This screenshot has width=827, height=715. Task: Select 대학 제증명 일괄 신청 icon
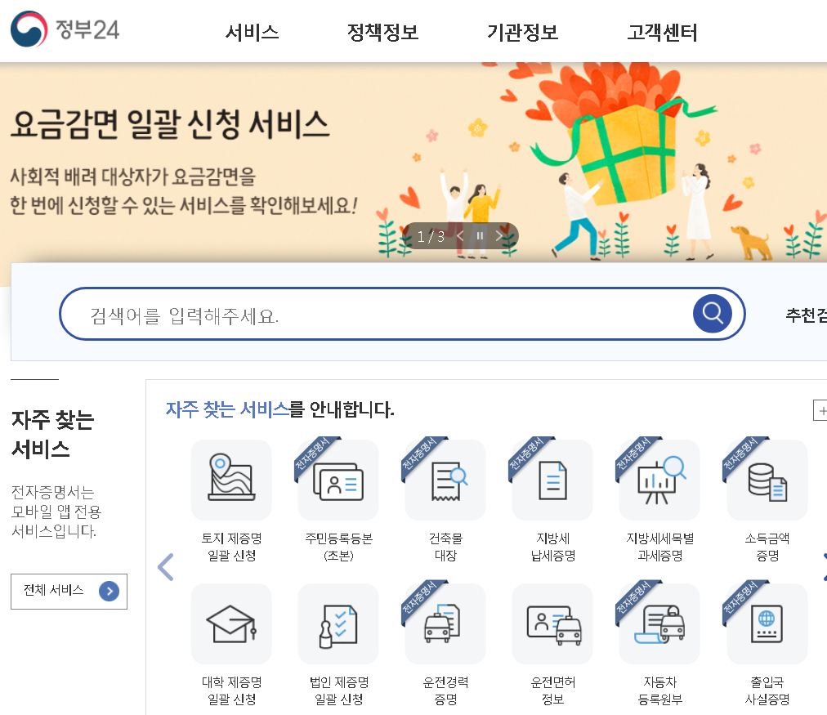[x=230, y=623]
